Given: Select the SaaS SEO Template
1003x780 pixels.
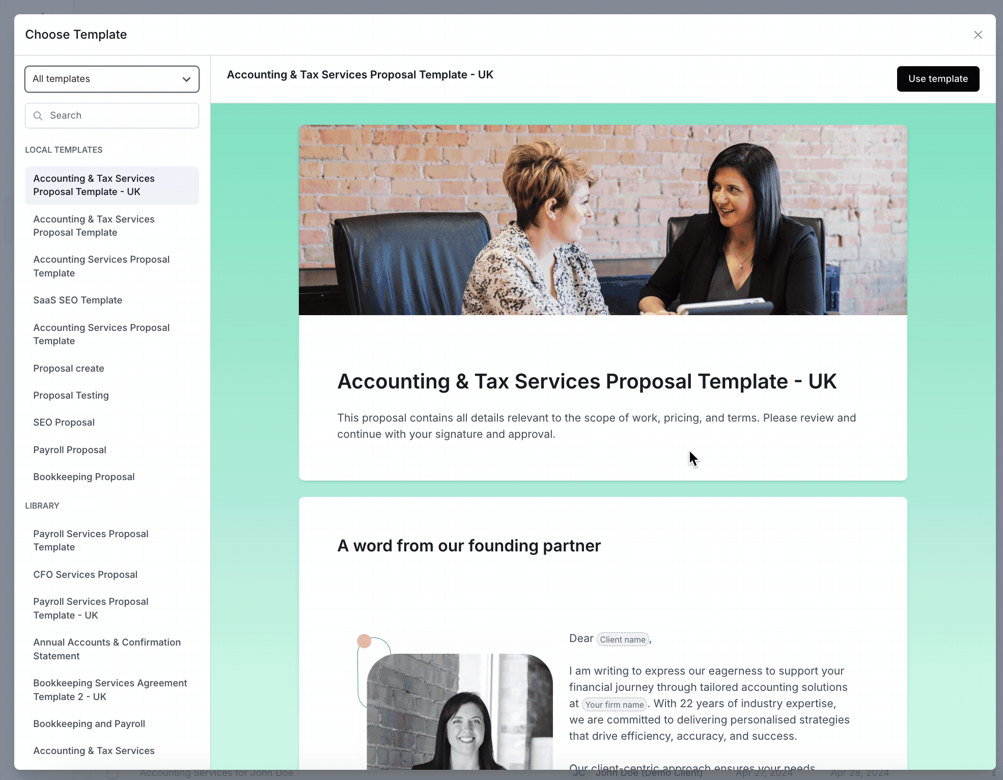Looking at the screenshot, I should point(77,299).
